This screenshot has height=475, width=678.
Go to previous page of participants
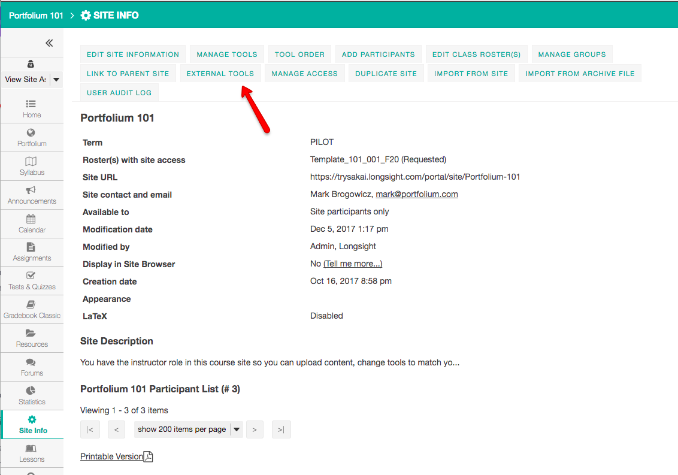tap(116, 429)
